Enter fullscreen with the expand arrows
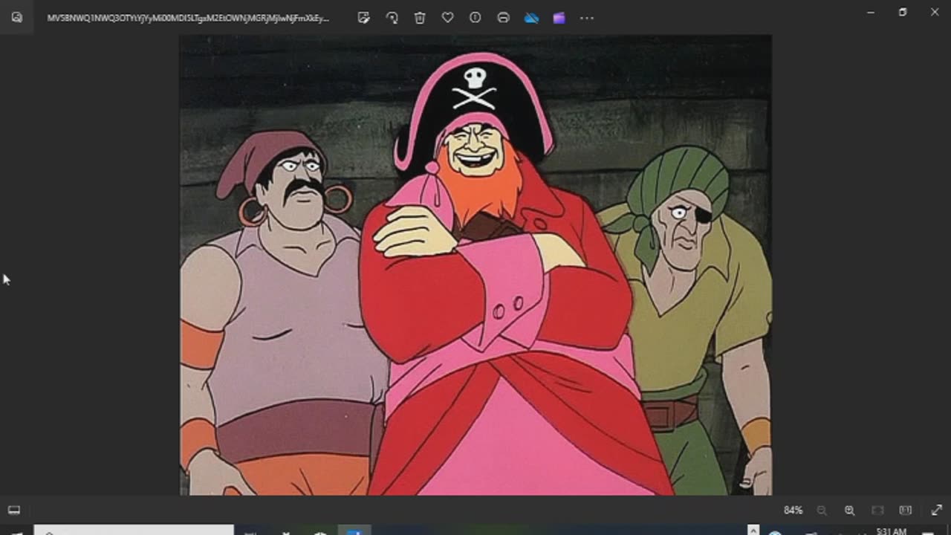Viewport: 951px width, 535px height. 936,510
